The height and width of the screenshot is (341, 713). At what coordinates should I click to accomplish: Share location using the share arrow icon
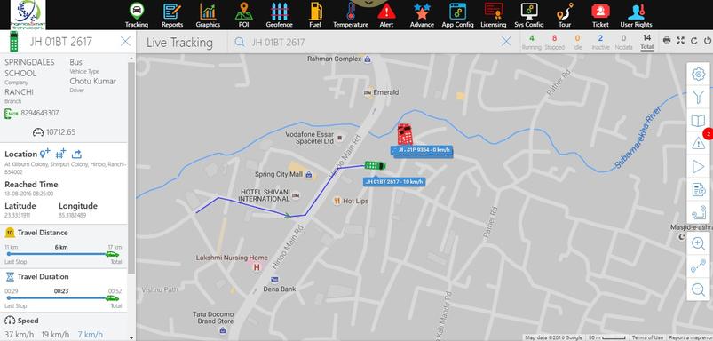tap(77, 155)
